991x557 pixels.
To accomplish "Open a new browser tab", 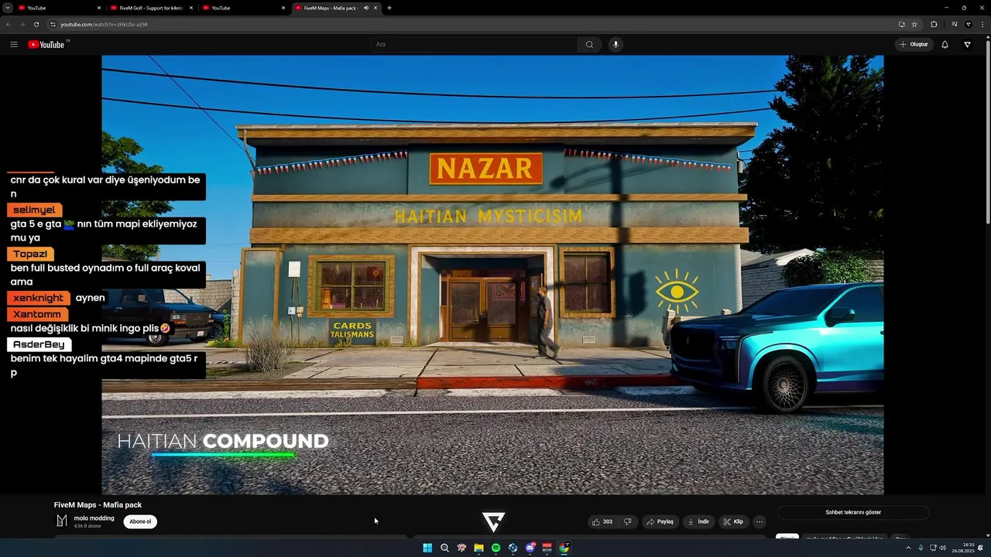I will (389, 8).
